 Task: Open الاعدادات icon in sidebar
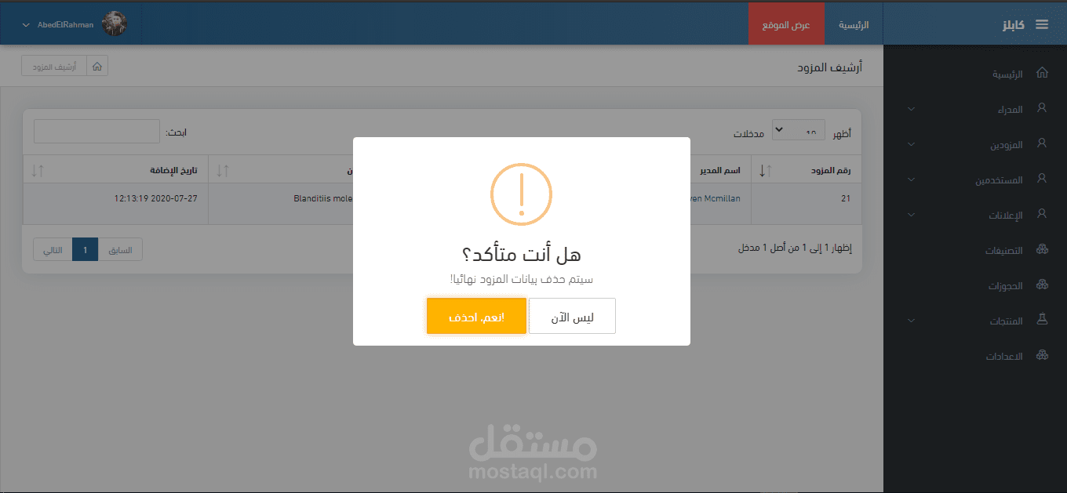tap(1042, 355)
